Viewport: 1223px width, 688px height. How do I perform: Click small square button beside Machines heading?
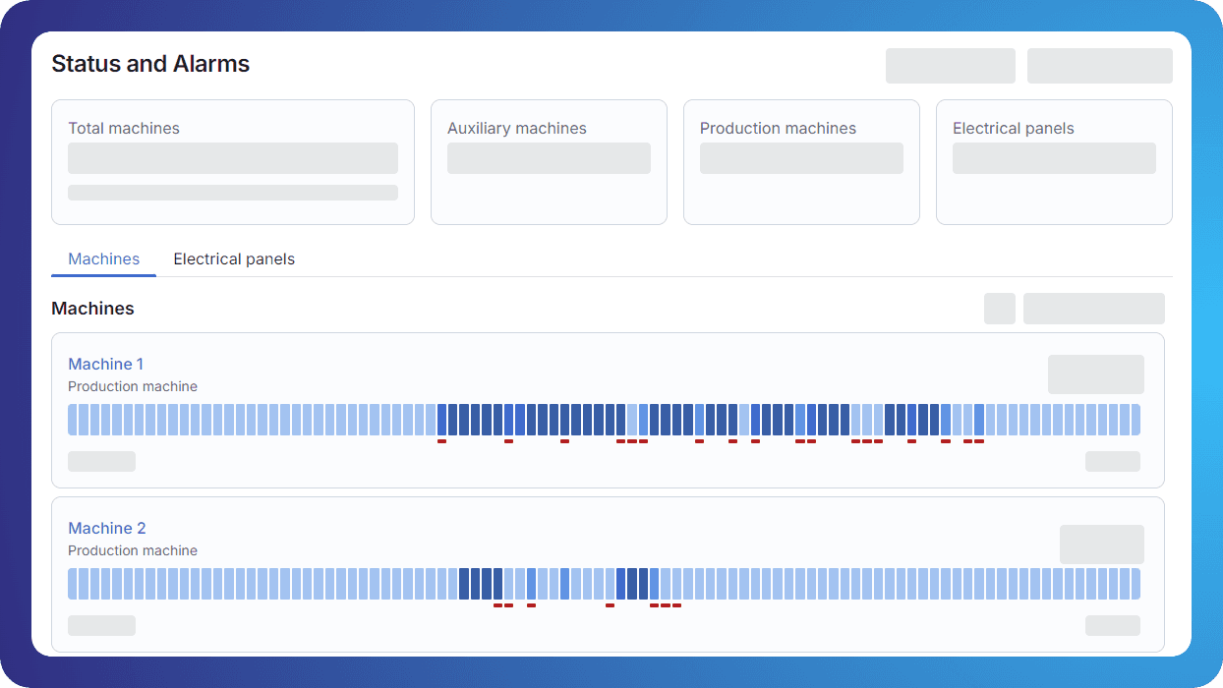pos(999,309)
